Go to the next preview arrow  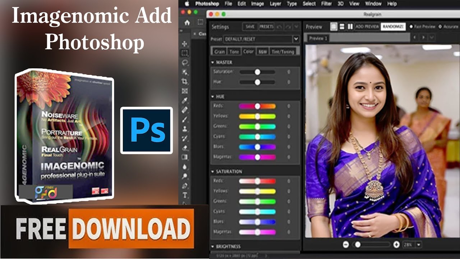(x=424, y=37)
